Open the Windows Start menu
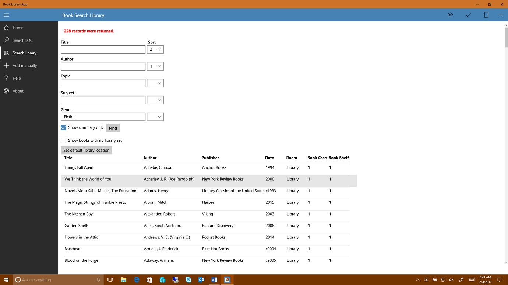 [x=6, y=280]
